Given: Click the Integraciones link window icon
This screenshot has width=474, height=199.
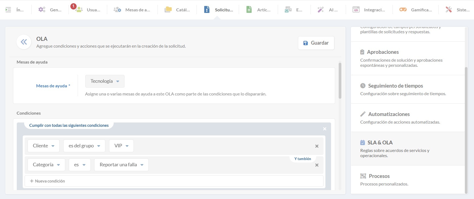Looking at the screenshot, I should coord(356,10).
